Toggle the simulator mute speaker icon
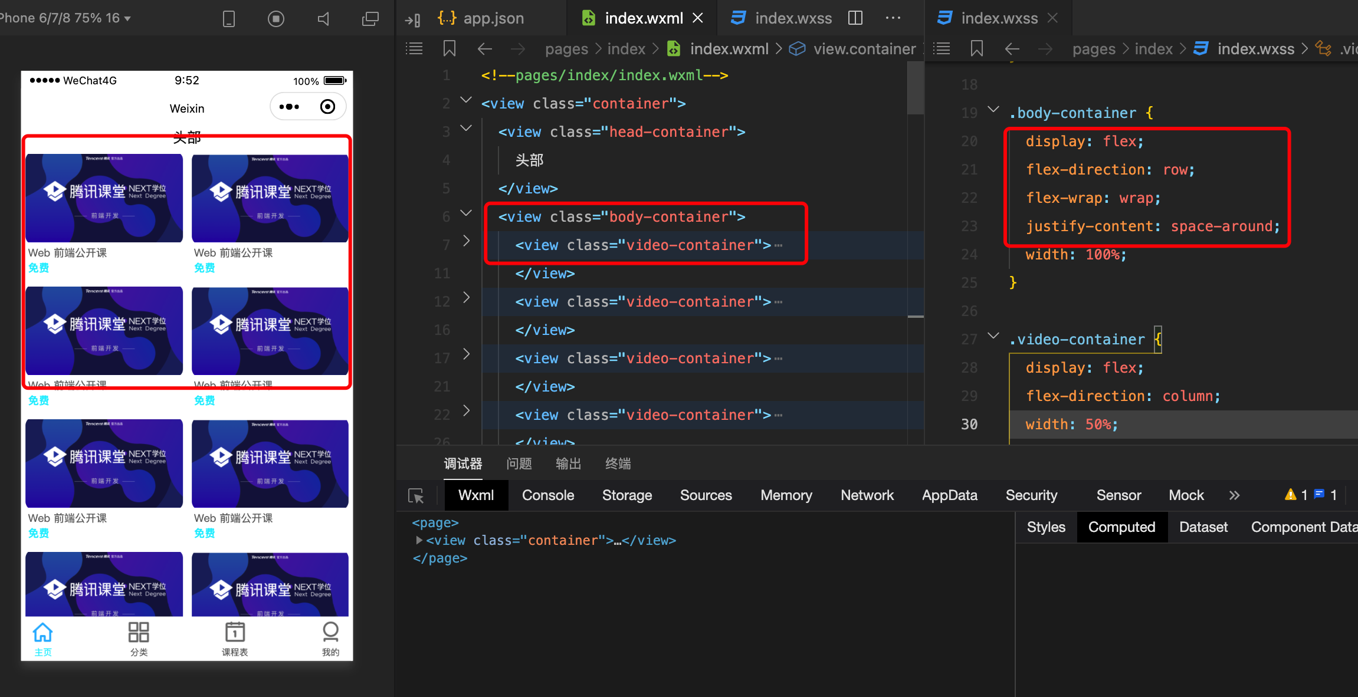The height and width of the screenshot is (697, 1358). (x=323, y=19)
